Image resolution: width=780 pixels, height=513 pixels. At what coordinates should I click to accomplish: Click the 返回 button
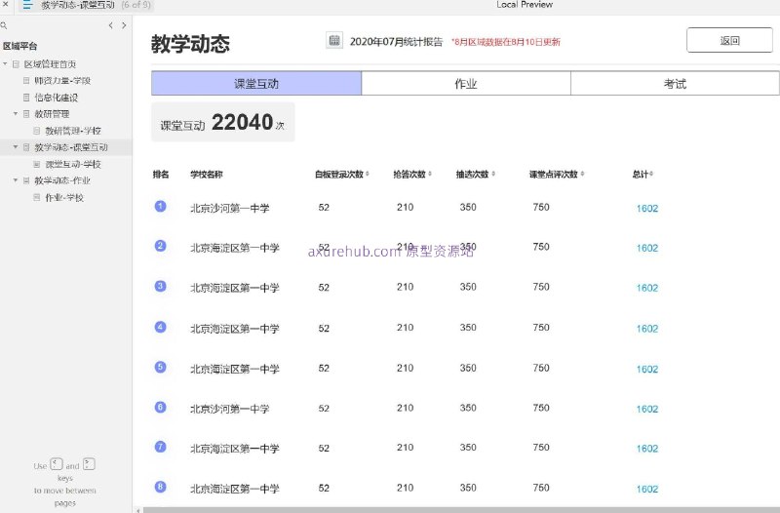(729, 40)
